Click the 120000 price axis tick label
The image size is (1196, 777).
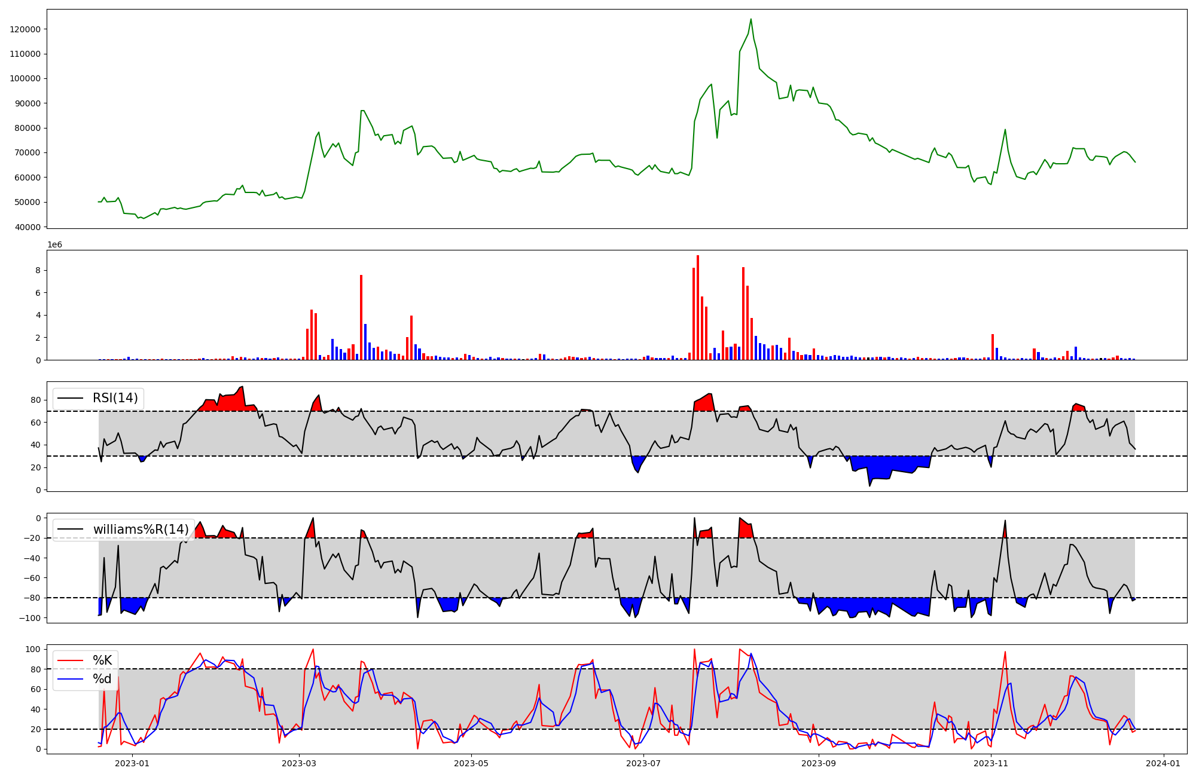click(25, 29)
